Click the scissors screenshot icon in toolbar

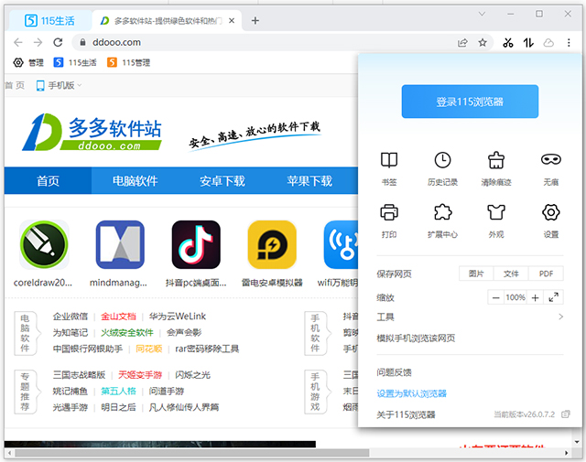508,43
